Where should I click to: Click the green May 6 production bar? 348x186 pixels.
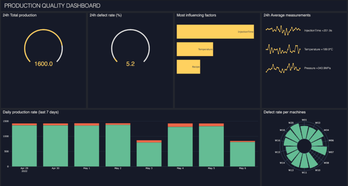point(242,154)
